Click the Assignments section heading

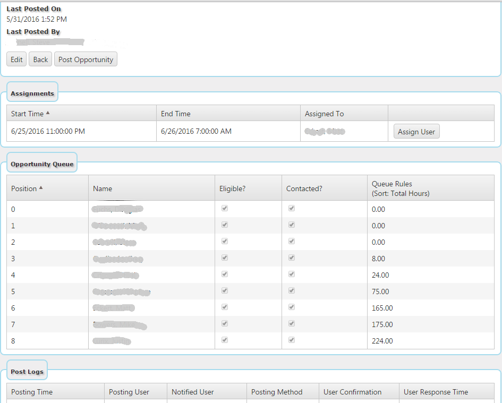click(32, 93)
